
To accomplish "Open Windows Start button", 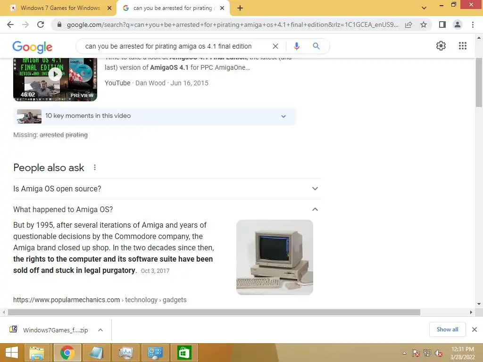I will click(12, 353).
